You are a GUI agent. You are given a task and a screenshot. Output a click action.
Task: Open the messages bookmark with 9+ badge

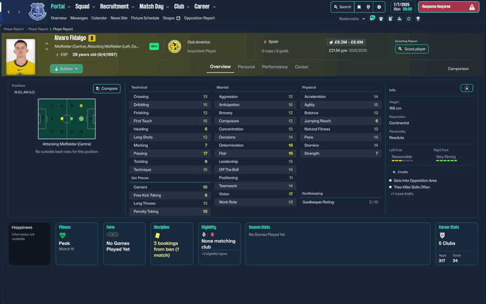(372, 18)
